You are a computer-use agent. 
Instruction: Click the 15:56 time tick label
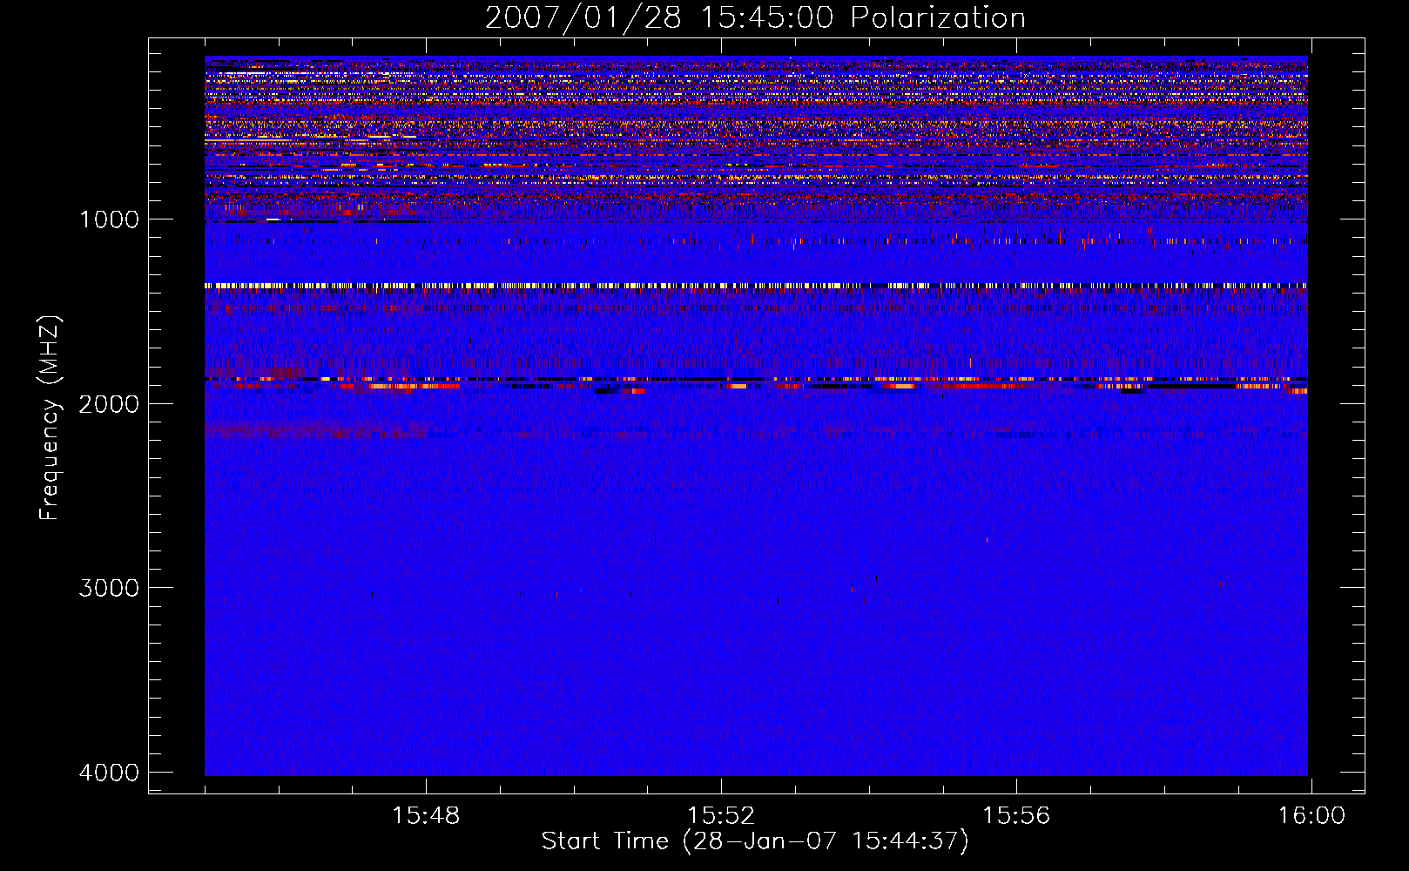[1016, 816]
